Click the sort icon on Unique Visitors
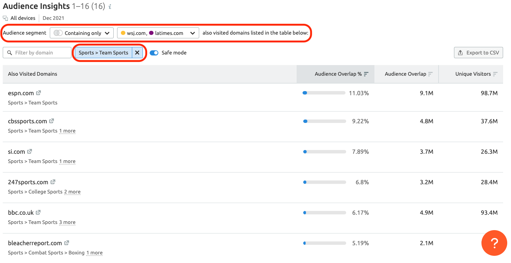The image size is (511, 263). [495, 74]
